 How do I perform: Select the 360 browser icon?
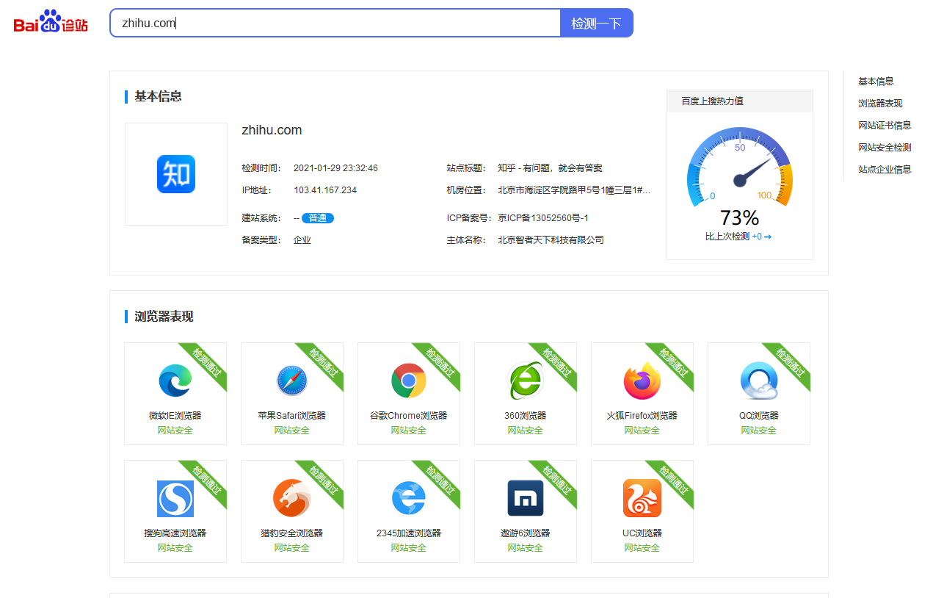525,381
